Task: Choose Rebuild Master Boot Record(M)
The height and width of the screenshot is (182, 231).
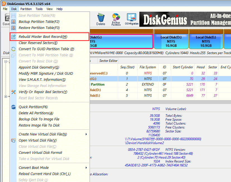Action: [50, 37]
